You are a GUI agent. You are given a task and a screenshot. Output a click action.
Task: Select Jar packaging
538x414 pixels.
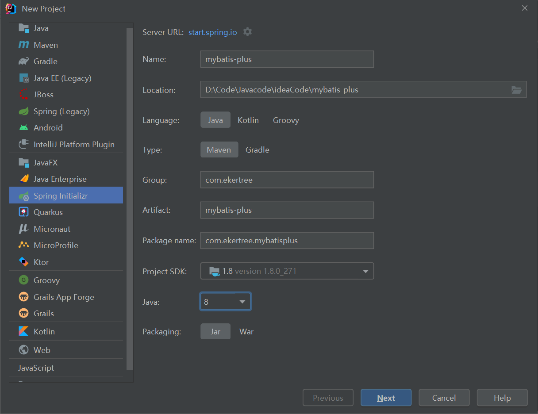point(215,331)
